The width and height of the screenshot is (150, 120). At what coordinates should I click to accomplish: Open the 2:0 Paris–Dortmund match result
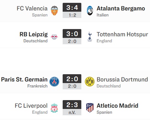tap(72, 82)
